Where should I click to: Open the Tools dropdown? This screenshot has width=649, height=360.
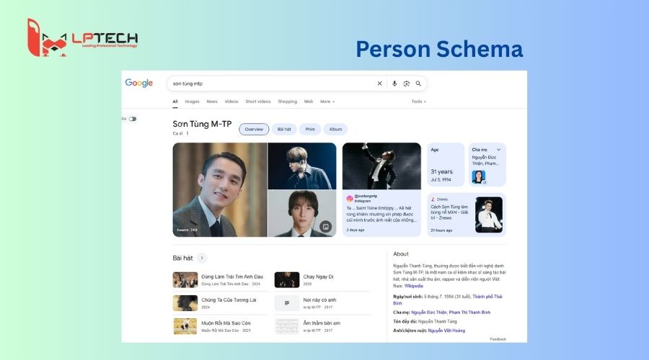pyautogui.click(x=418, y=102)
